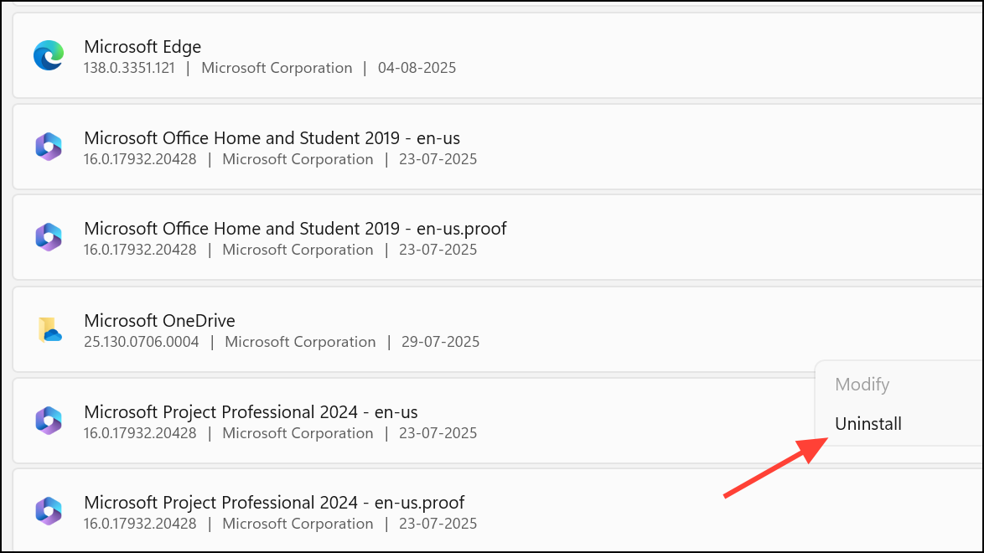Click the OneDrive version 25.130.0706.0004 text

(x=143, y=342)
